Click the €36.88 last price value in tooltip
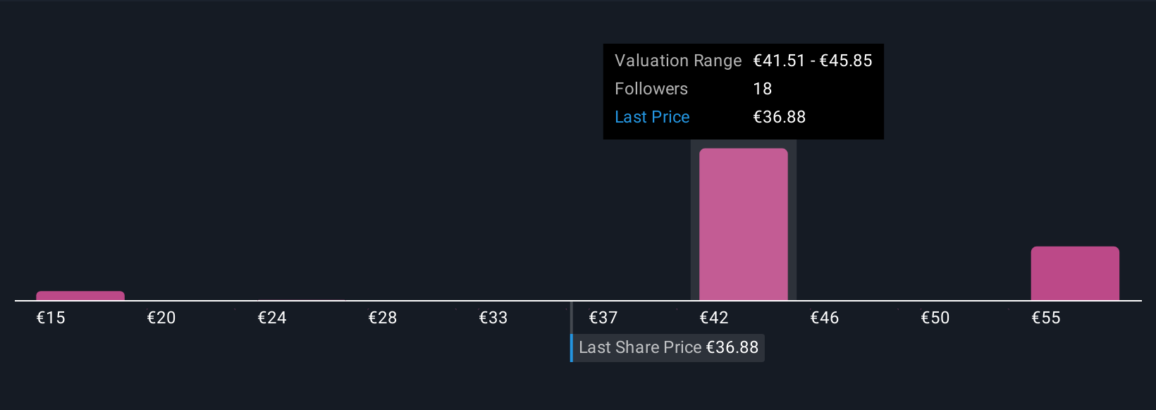The width and height of the screenshot is (1156, 410). click(x=780, y=117)
